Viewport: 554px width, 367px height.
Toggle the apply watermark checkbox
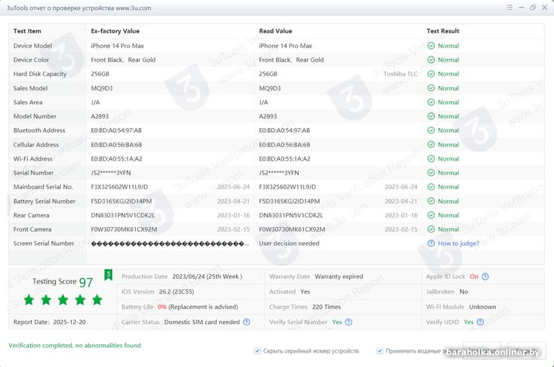(x=380, y=351)
